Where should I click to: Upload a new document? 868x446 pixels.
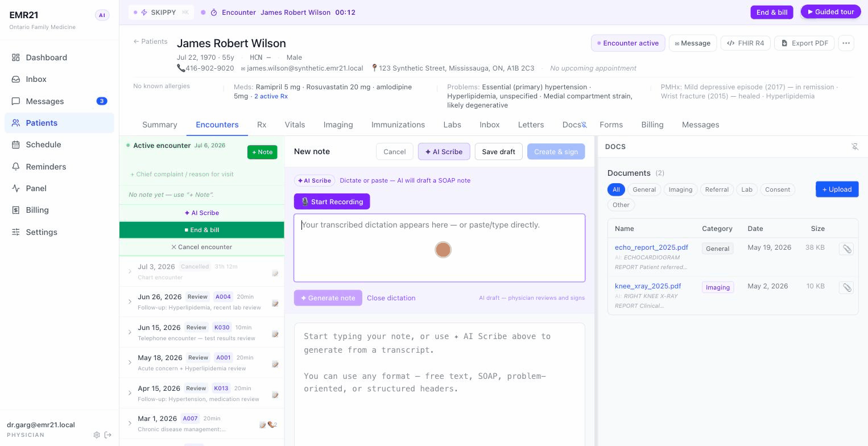(837, 189)
